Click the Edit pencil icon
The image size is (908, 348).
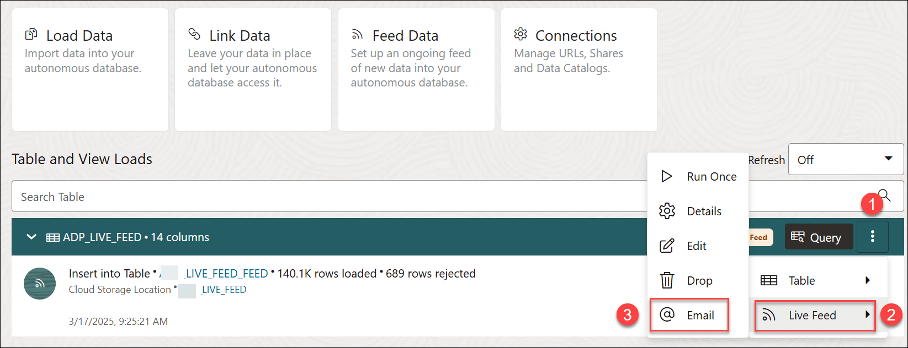pyautogui.click(x=667, y=246)
